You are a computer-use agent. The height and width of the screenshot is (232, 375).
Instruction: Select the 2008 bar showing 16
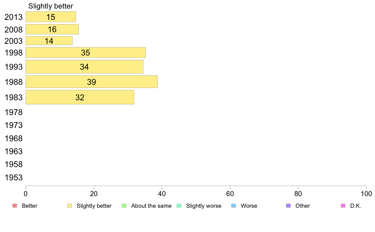click(52, 29)
